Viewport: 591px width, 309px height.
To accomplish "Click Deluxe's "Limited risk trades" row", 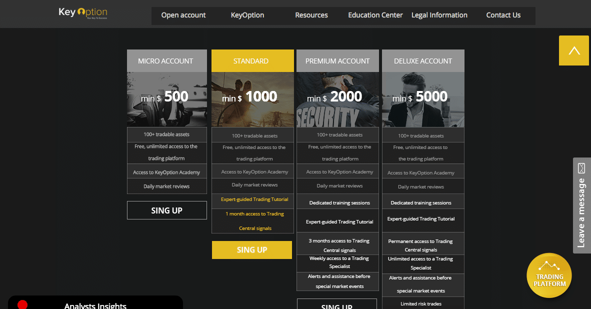I will click(423, 303).
